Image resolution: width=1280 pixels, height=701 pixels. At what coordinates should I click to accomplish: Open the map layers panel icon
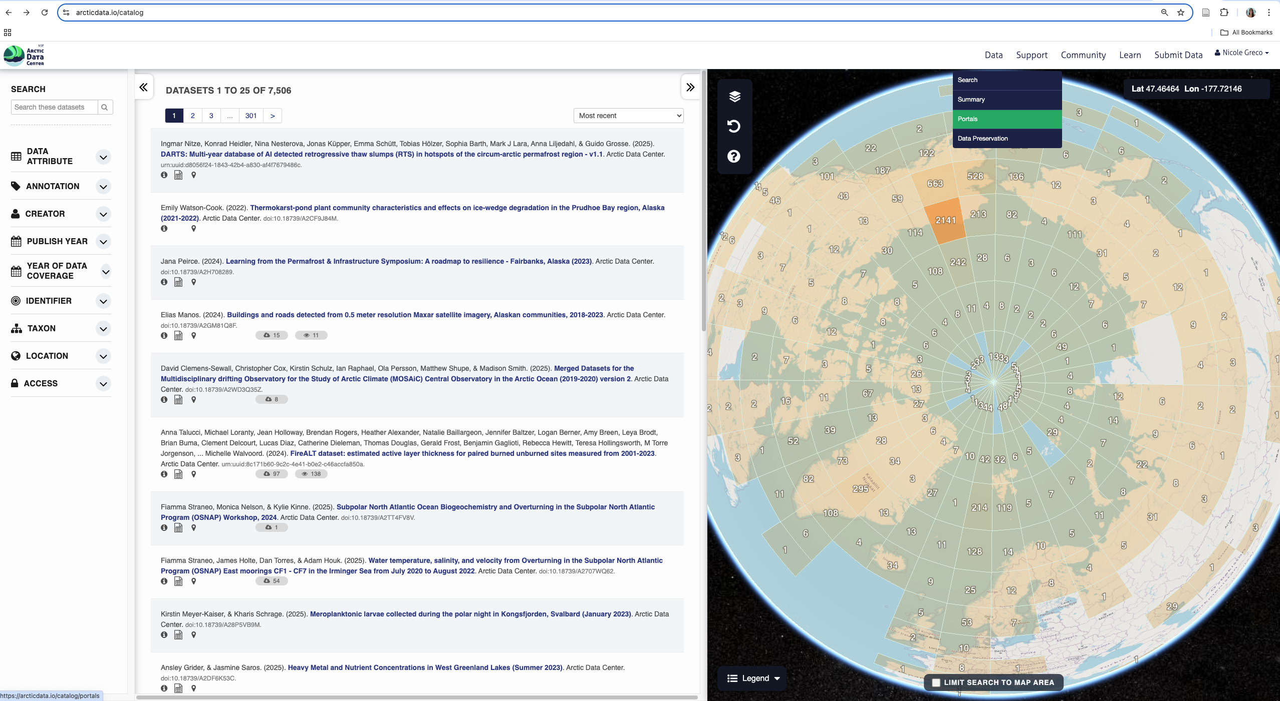[x=734, y=97]
